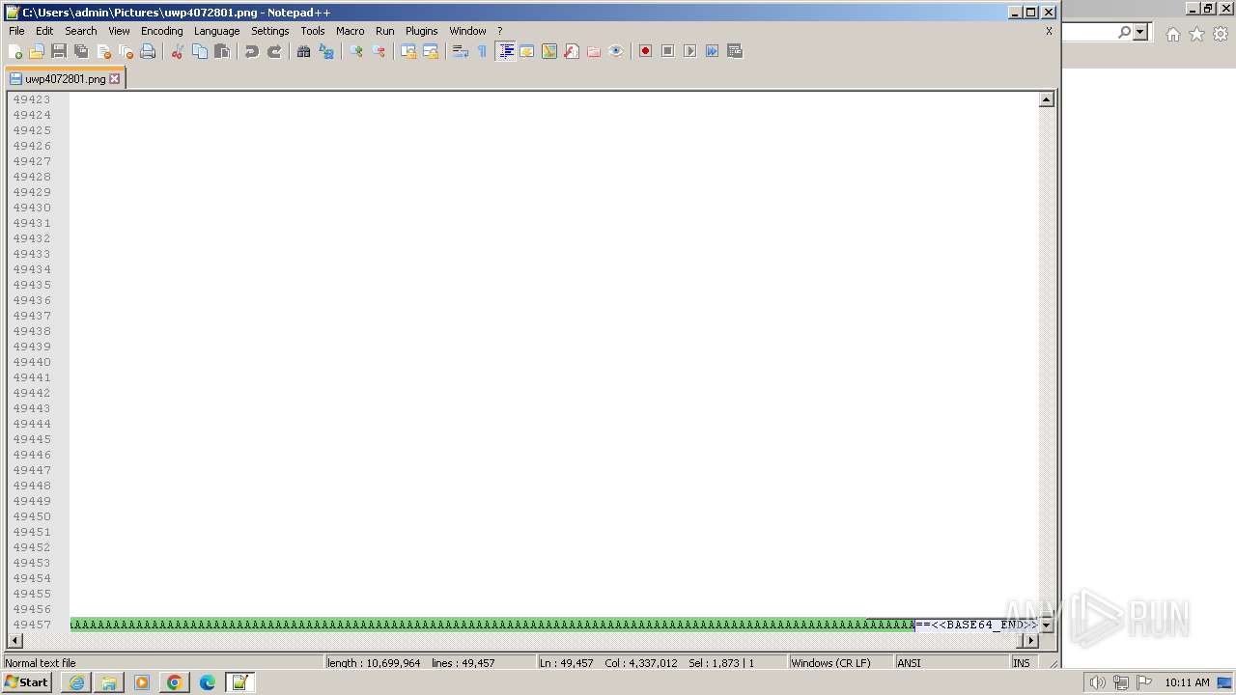Synchronize vertical scrolling

click(x=408, y=51)
